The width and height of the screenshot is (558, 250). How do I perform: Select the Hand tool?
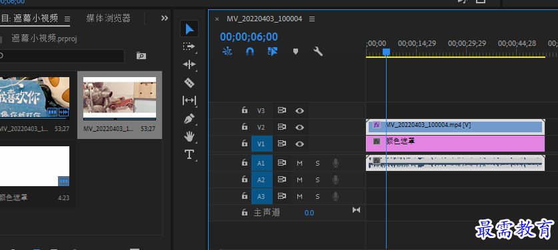click(x=189, y=136)
